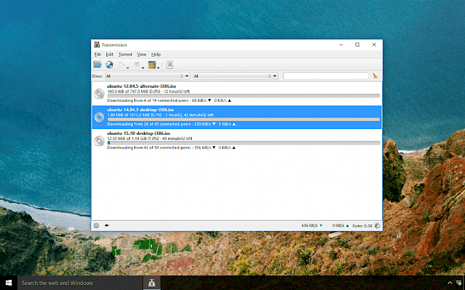Click the ratio statistics icon in status bar
The width and height of the screenshot is (465, 290).
coord(377,225)
